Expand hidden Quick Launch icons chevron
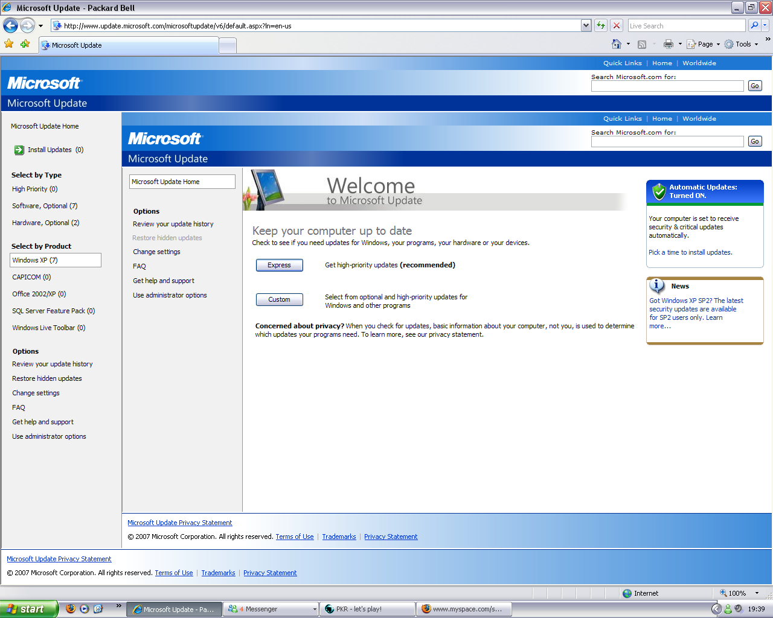This screenshot has height=618, width=773. pyautogui.click(x=118, y=605)
